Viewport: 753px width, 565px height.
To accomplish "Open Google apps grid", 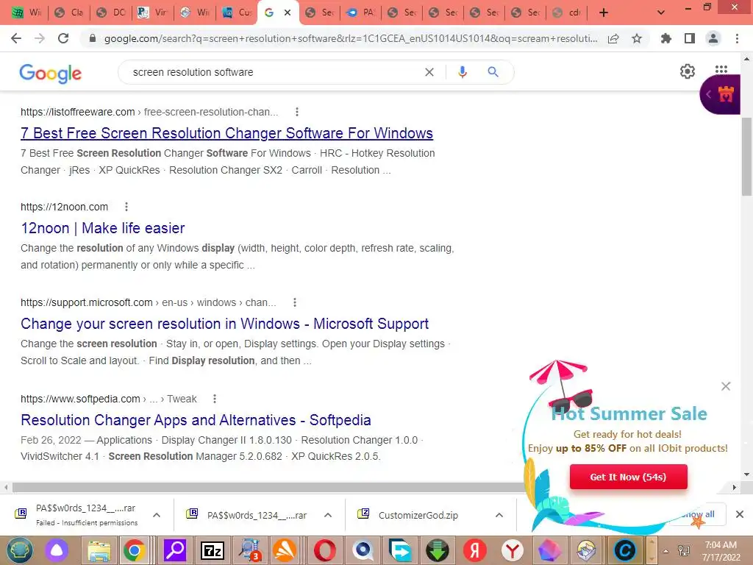I will [x=721, y=69].
